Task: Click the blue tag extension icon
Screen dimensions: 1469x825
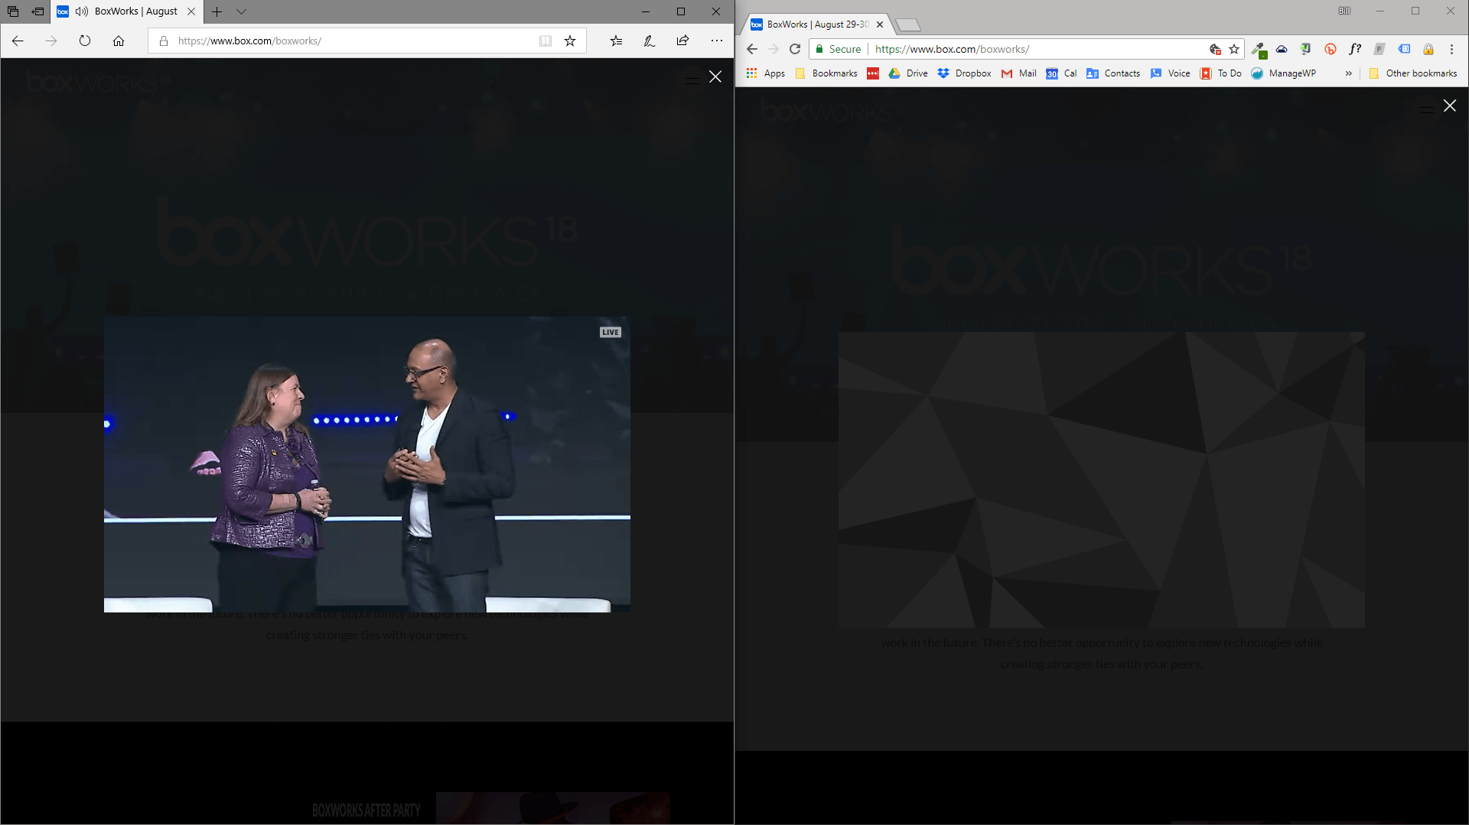Action: [x=1404, y=49]
